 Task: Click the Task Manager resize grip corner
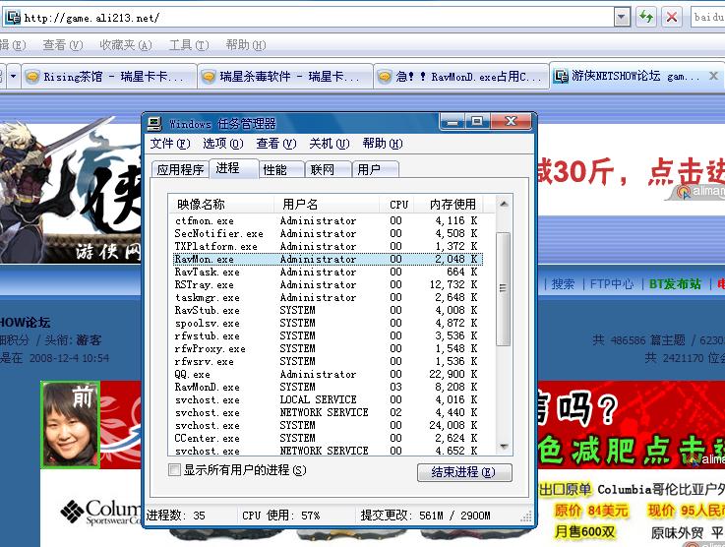pos(526,517)
